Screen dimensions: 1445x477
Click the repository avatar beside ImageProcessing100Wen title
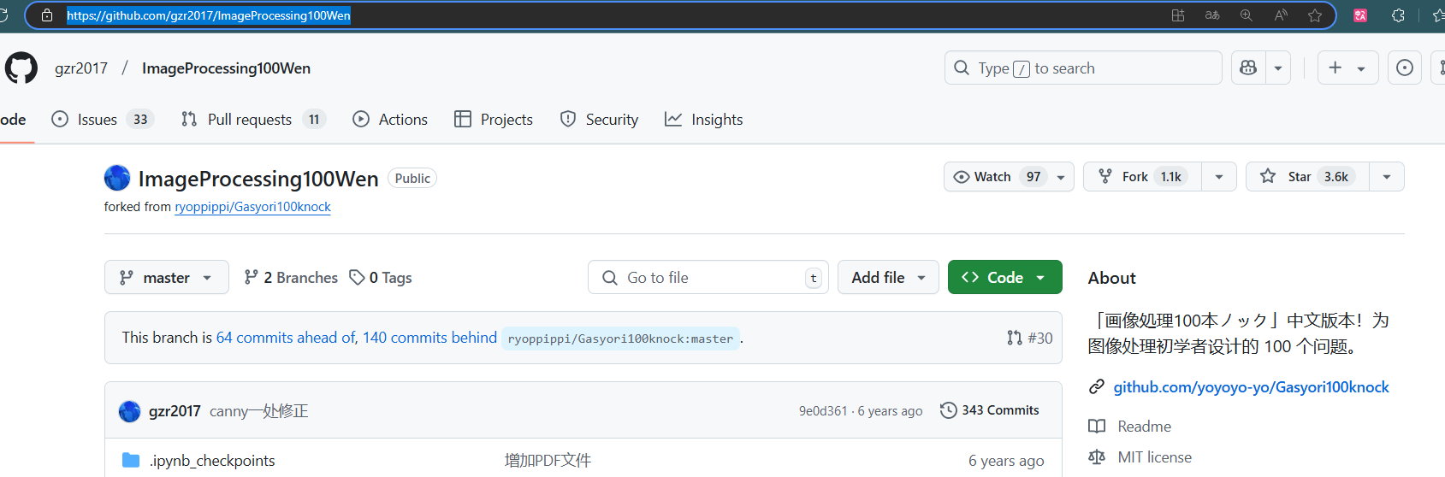click(x=117, y=178)
